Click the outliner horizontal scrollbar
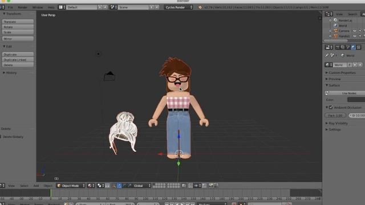The width and height of the screenshot is (365, 205). 335,40
